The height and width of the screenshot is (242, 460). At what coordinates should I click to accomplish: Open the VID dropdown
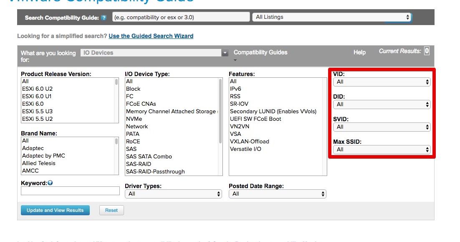click(x=382, y=82)
